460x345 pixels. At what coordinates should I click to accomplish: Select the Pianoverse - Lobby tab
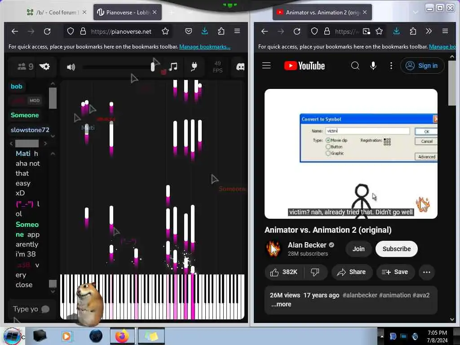(128, 12)
